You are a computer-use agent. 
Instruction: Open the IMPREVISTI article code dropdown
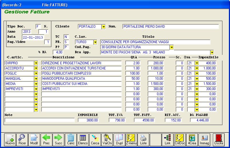click(x=36, y=89)
